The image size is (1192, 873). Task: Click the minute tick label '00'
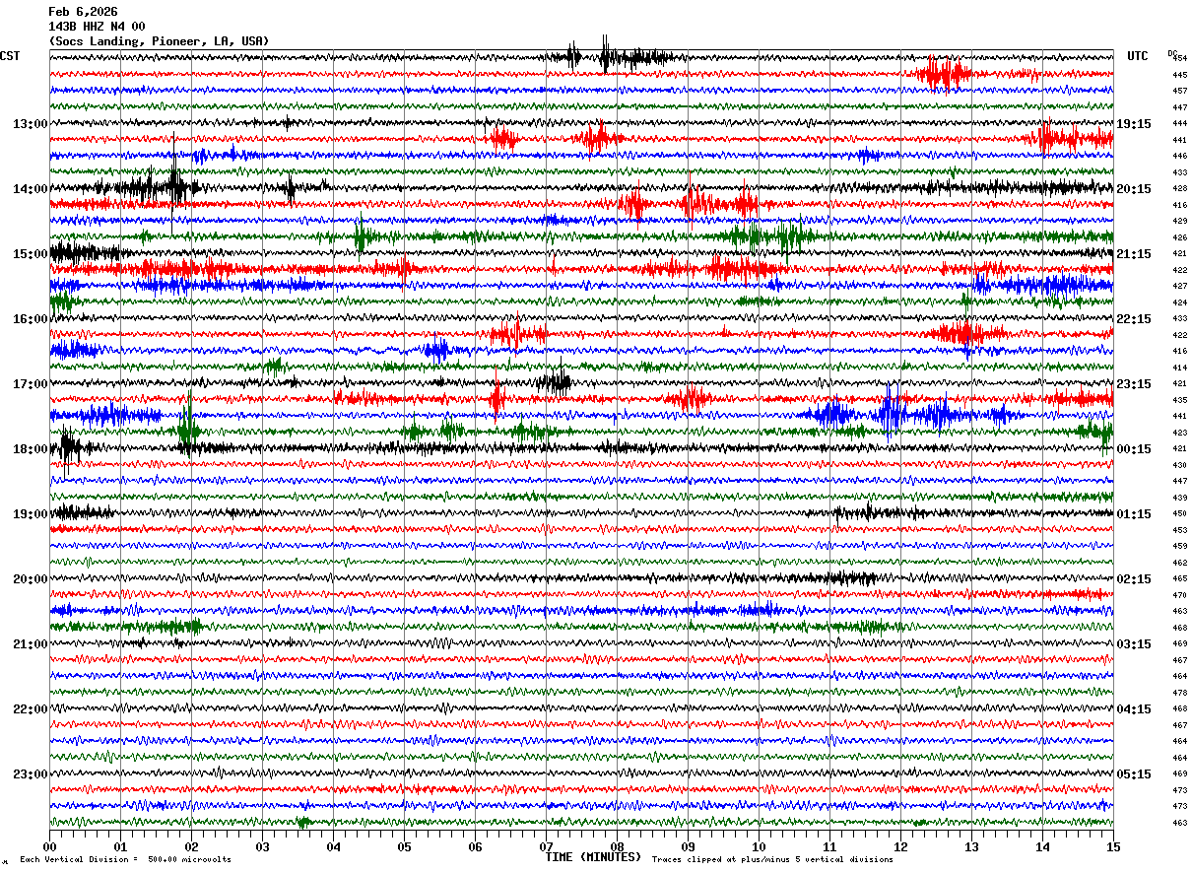[x=49, y=846]
